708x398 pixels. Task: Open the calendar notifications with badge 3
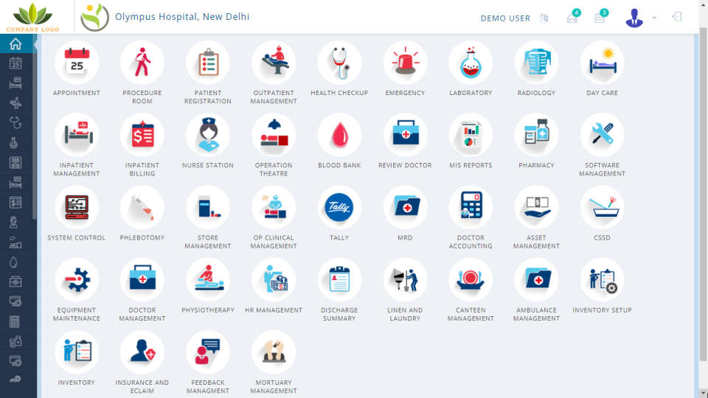600,16
